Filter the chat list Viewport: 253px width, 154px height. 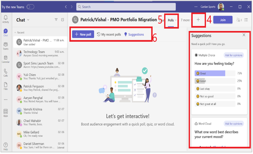(56, 20)
